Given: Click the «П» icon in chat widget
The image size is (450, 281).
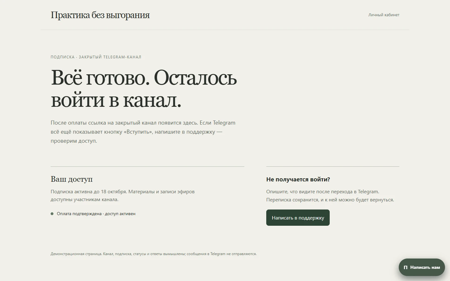Looking at the screenshot, I should click(406, 267).
